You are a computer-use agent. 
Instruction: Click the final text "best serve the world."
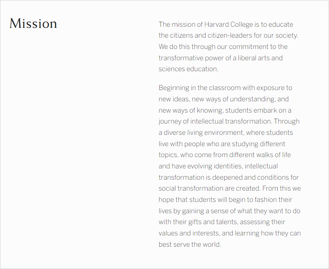point(190,245)
